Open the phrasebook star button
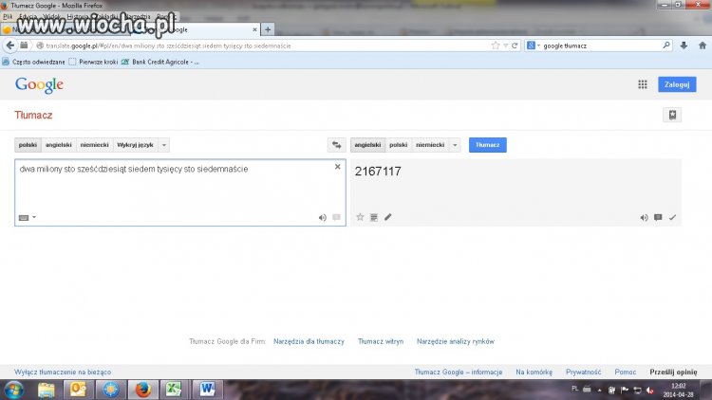The width and height of the screenshot is (712, 400). coord(672,115)
